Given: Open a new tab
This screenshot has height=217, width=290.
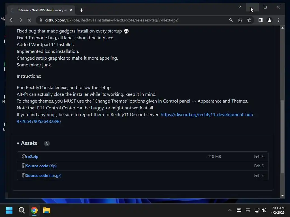Looking at the screenshot, I should (82, 10).
